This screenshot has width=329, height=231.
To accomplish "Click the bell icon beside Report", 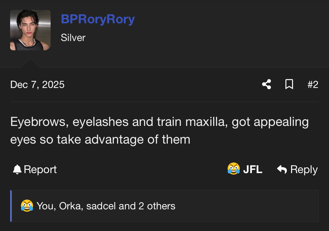I will 17,169.
